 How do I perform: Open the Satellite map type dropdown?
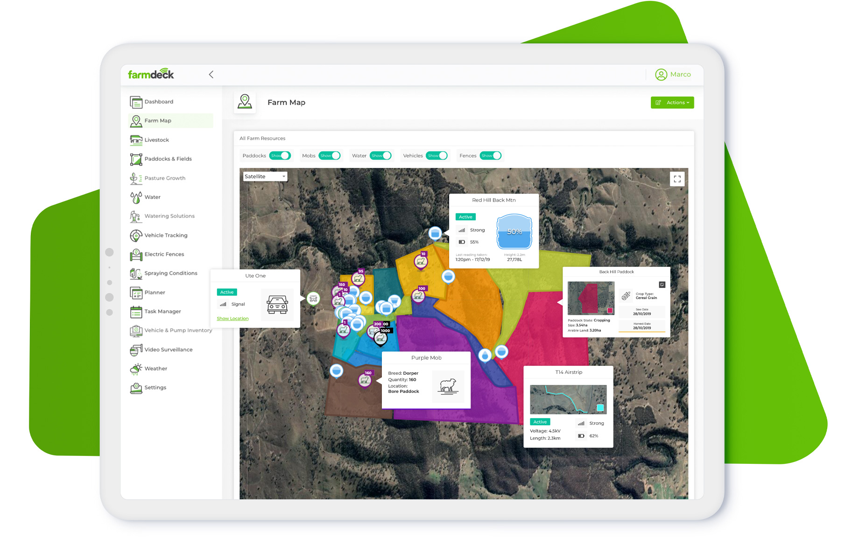pyautogui.click(x=265, y=176)
